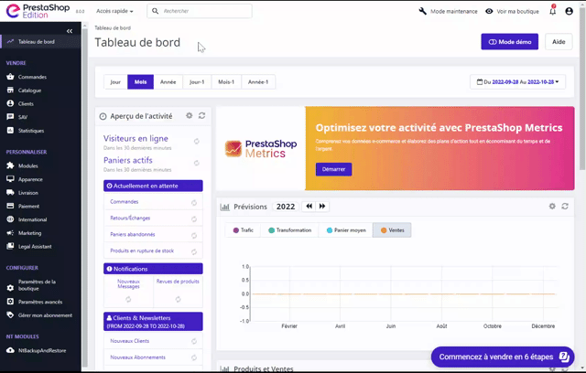The height and width of the screenshot is (373, 586).
Task: Refresh the Prévisions panel
Action: (x=565, y=206)
